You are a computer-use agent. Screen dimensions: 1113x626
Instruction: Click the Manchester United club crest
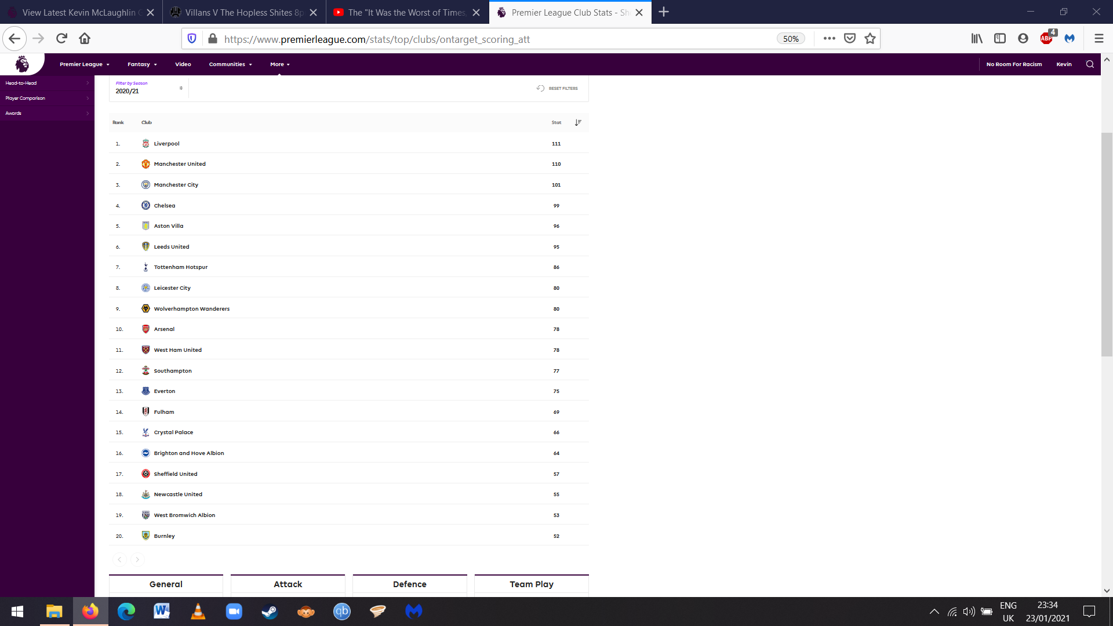tap(146, 164)
